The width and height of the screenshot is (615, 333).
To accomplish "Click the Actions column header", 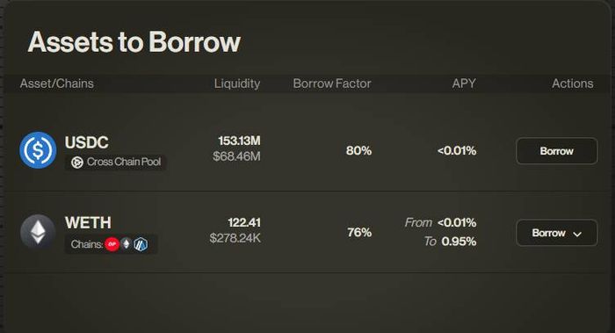I will [x=572, y=83].
